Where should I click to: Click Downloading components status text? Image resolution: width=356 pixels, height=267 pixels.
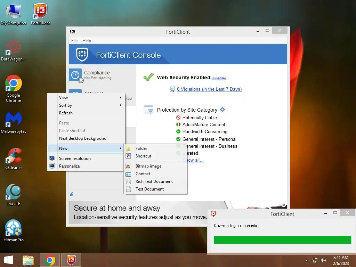(x=237, y=226)
